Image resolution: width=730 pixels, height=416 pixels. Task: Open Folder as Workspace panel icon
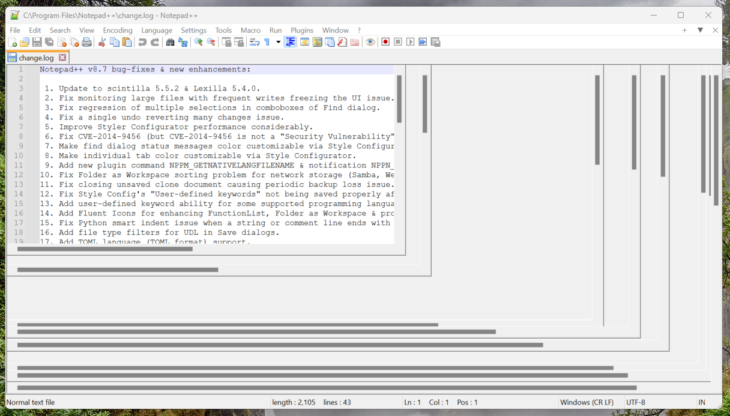[x=355, y=42]
